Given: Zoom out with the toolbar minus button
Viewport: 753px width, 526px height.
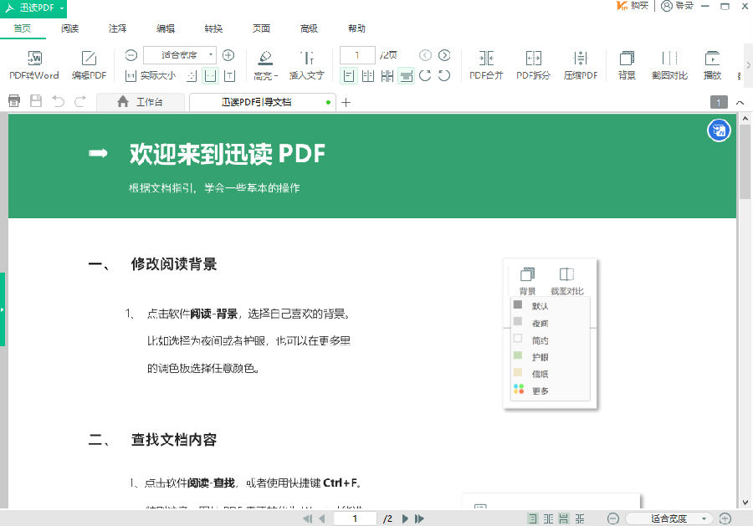Looking at the screenshot, I should click(x=131, y=55).
